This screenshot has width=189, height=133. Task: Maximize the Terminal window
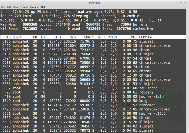(x=181, y=3)
